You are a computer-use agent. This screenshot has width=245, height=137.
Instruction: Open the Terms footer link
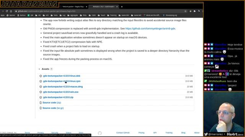pos(27,133)
